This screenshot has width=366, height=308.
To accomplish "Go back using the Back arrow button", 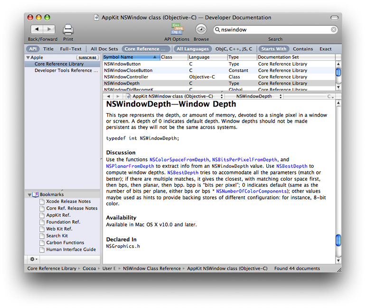I will (x=37, y=29).
